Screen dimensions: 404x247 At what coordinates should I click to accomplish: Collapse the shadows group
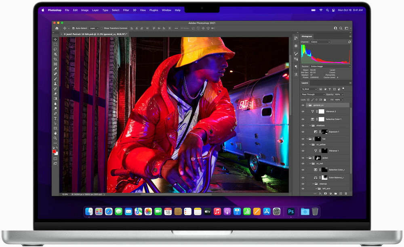(310, 126)
